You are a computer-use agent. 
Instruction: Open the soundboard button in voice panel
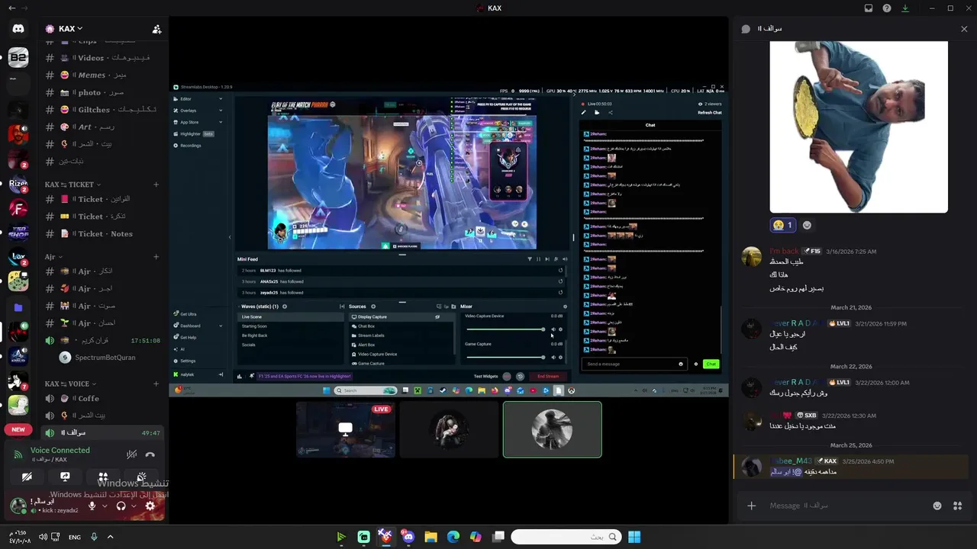(x=141, y=477)
